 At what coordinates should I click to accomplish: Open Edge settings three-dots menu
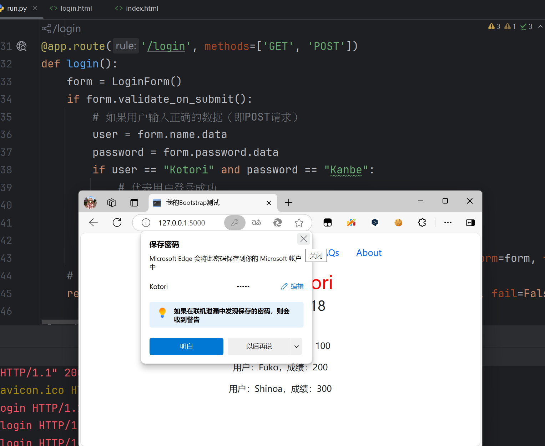coord(448,223)
